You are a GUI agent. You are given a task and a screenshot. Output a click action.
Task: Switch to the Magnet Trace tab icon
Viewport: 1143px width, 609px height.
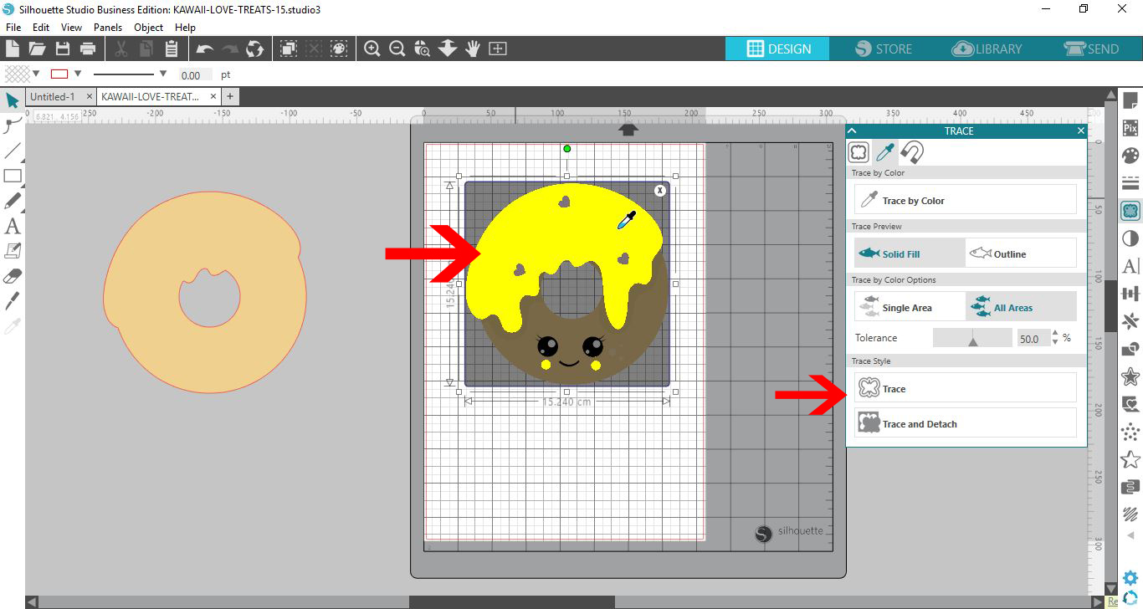(x=912, y=152)
